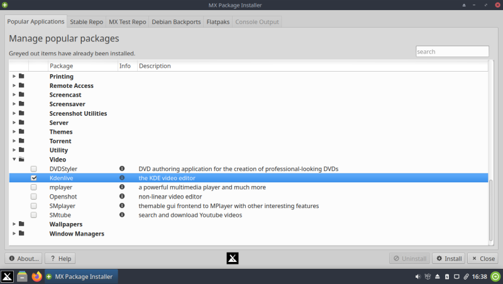Viewport: 503px width, 284px height.
Task: Click the Printing category folder icon
Action: coord(21,76)
